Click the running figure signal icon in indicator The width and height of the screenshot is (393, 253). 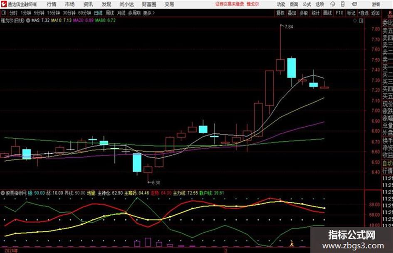coord(292,243)
